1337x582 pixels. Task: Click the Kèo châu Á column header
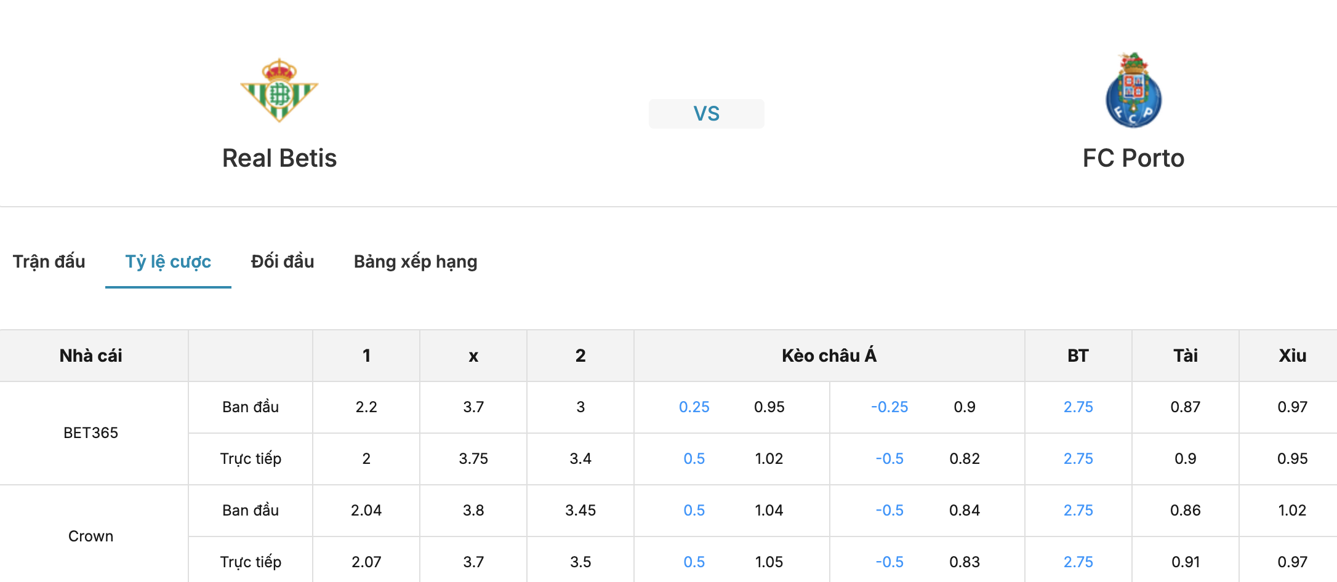[x=829, y=356]
